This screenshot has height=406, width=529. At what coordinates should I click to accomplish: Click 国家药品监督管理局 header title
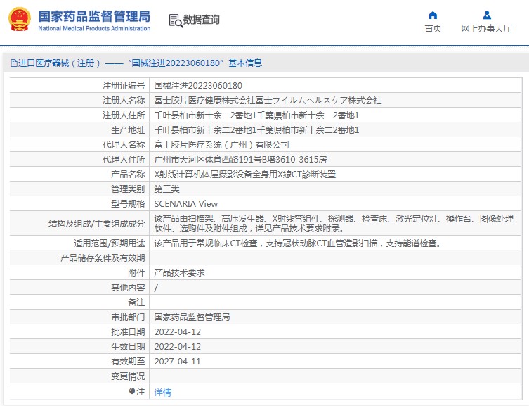(94, 16)
